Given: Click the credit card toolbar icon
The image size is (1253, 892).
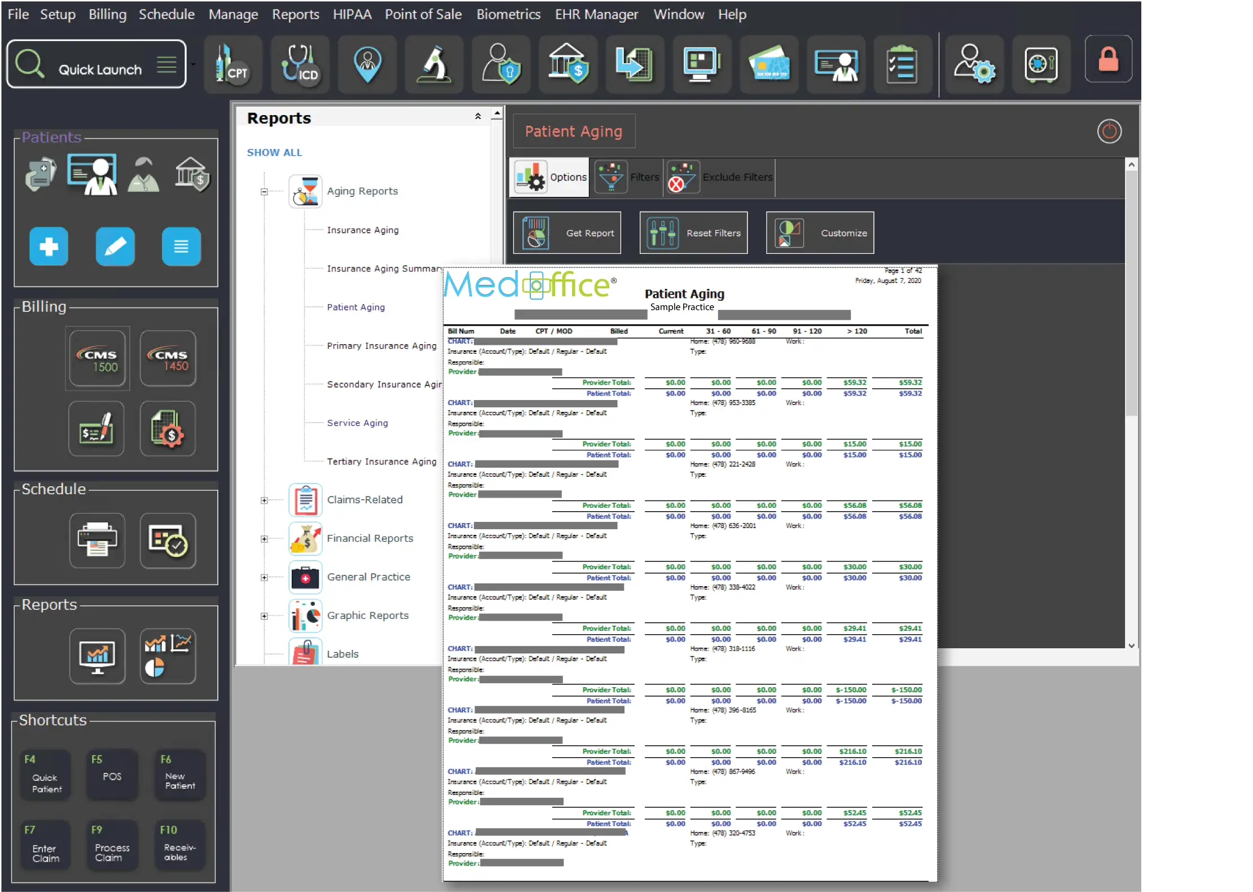Looking at the screenshot, I should click(x=769, y=64).
